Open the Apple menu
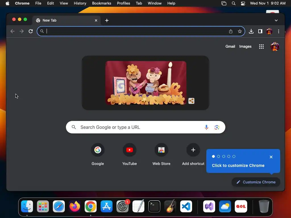The image size is (291, 218). point(7,3)
